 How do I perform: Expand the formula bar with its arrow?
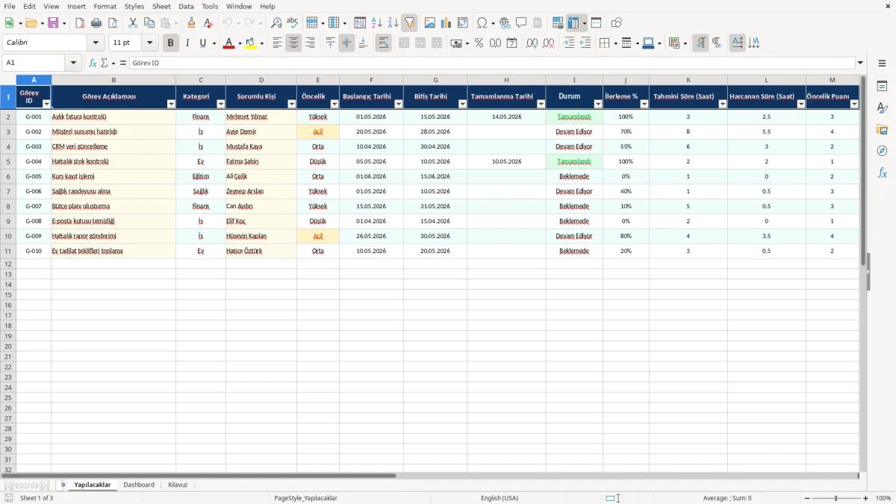(860, 63)
